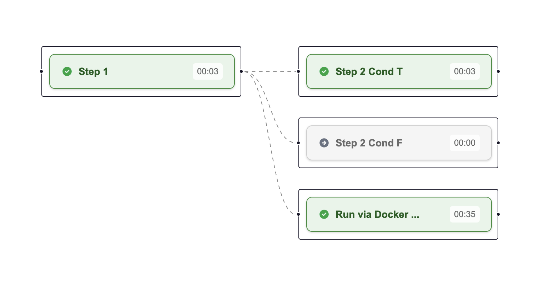Click Step 1's right output connector dot
The image size is (544, 295).
(x=241, y=71)
